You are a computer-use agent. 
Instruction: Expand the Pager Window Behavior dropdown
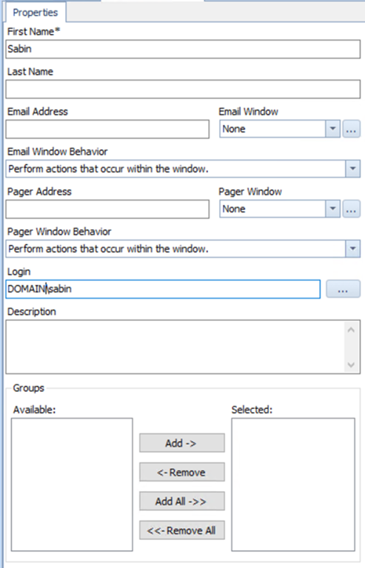(352, 248)
